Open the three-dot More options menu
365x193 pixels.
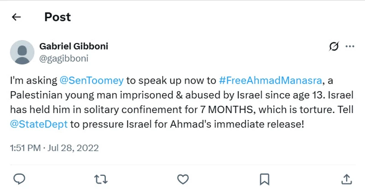click(350, 46)
